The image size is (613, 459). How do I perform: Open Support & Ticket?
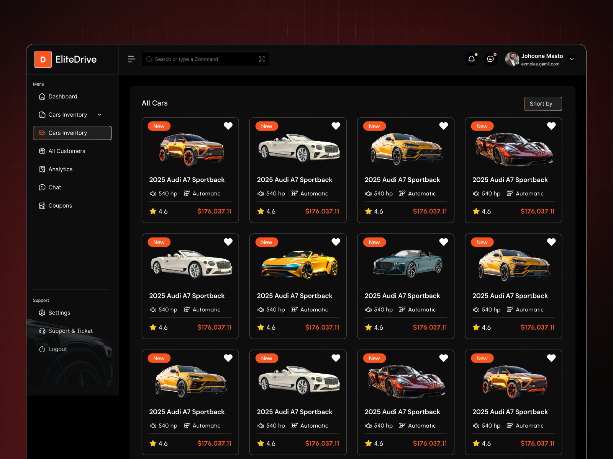pos(70,330)
